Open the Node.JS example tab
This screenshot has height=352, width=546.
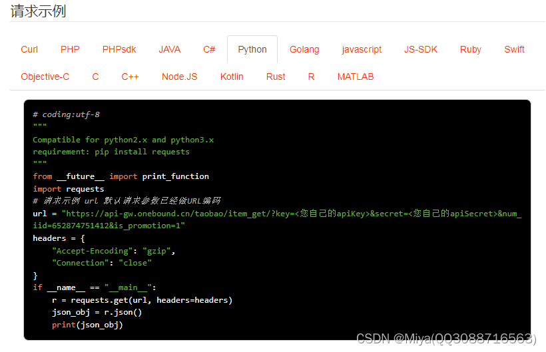[179, 77]
